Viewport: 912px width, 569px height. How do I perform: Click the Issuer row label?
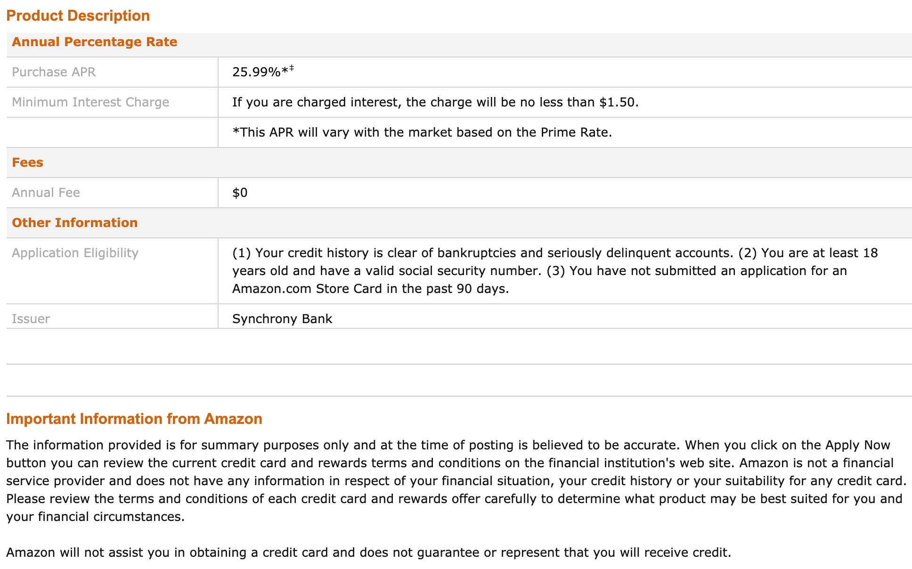coord(31,319)
